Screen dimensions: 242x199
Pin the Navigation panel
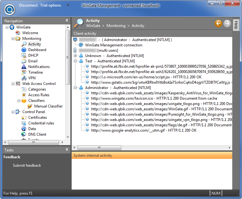click(x=67, y=20)
